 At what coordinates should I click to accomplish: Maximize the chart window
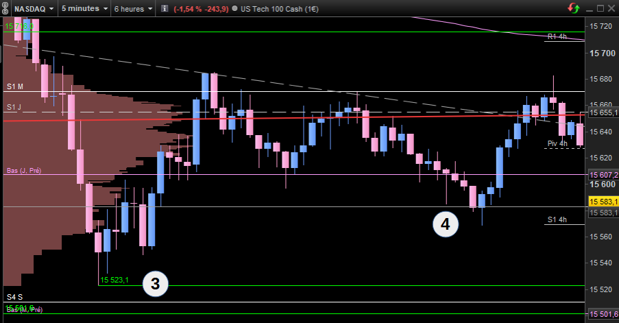click(600, 8)
